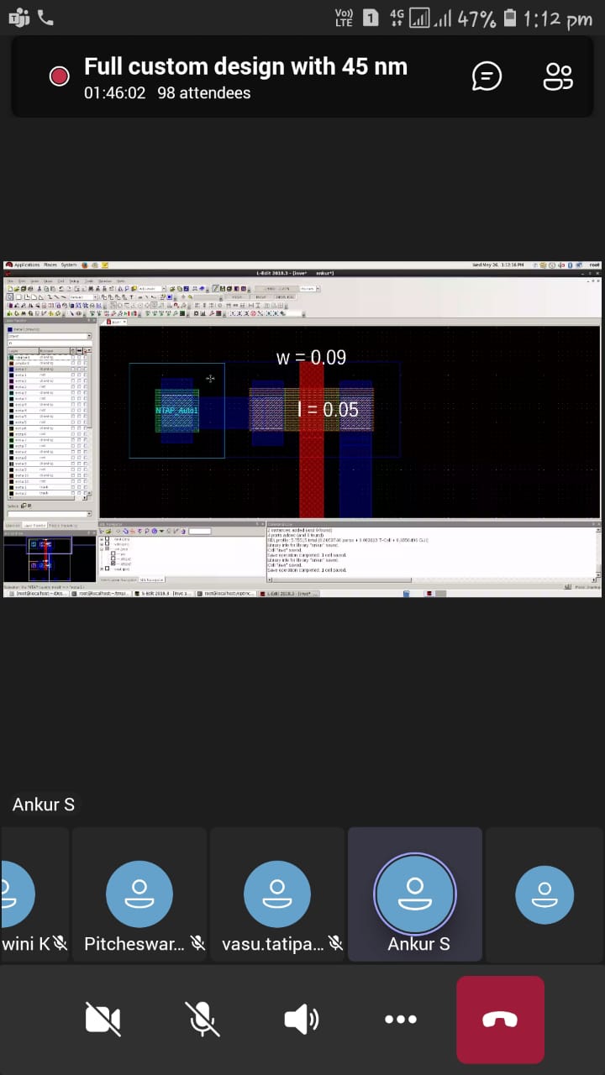Open the dropdown at top of layer palette
Image resolution: width=605 pixels, height=1075 pixels.
[49, 336]
